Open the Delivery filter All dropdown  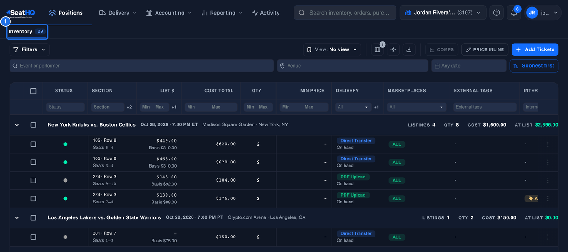(x=353, y=107)
